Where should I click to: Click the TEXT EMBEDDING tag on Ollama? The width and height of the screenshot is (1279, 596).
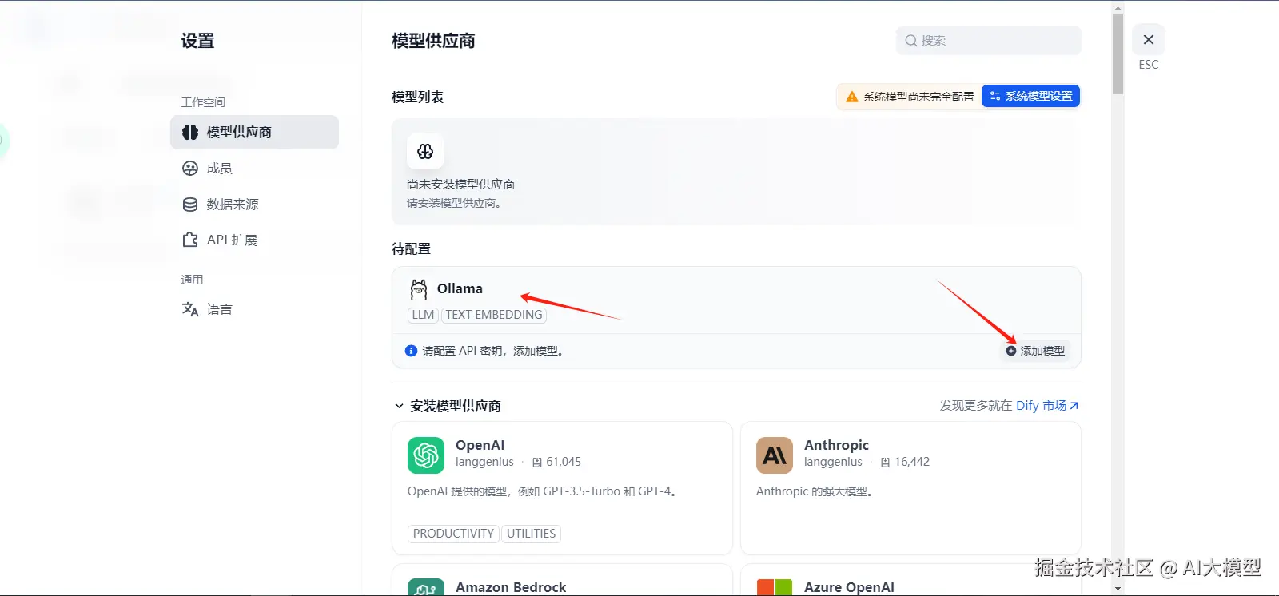point(494,315)
